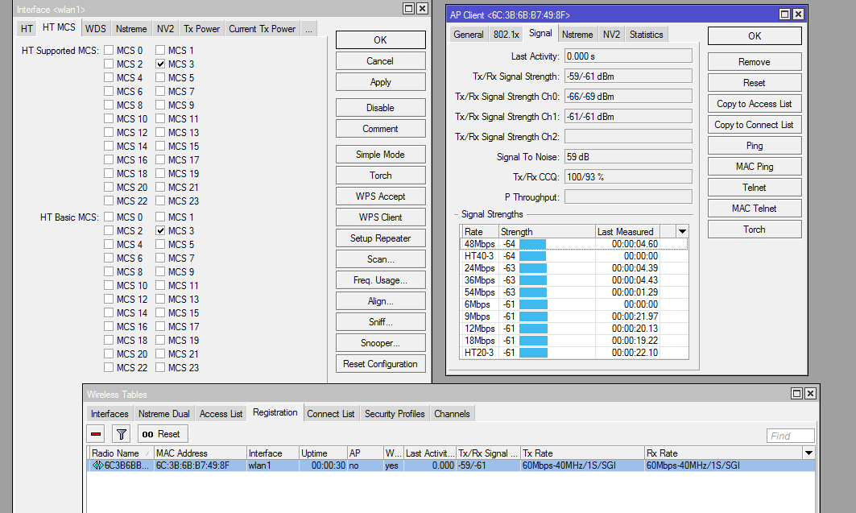Click the red minus remove icon in Wireless Tables
The image size is (856, 513).
click(x=96, y=434)
